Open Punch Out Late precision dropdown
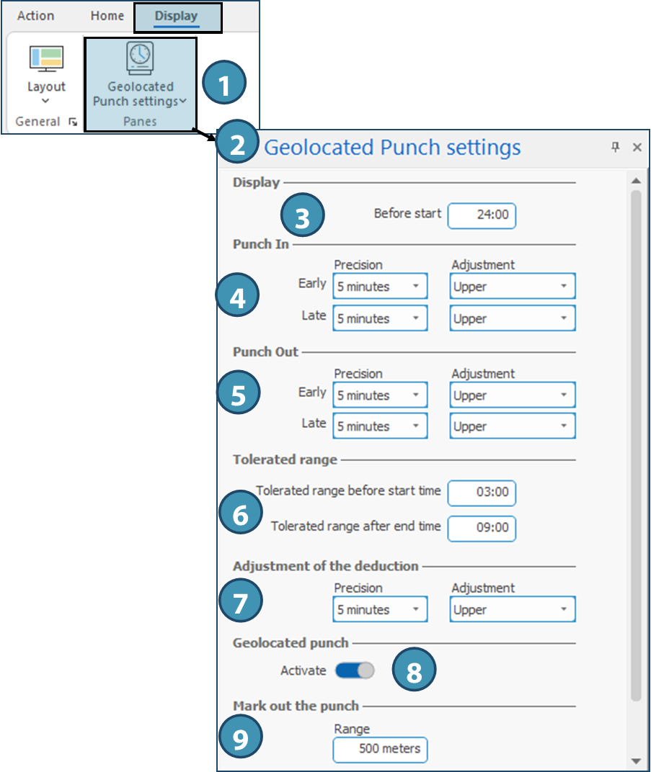 (x=380, y=426)
